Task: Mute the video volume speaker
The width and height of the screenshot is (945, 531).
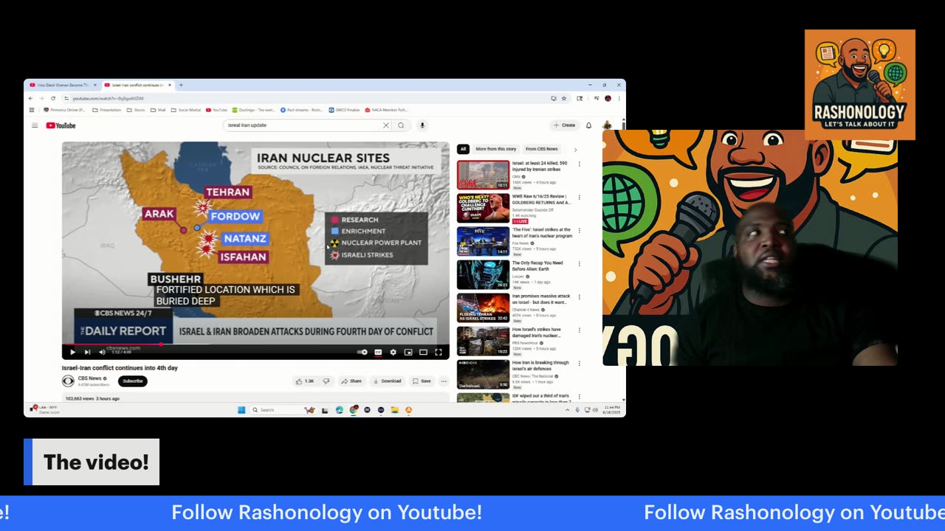Action: click(x=102, y=353)
